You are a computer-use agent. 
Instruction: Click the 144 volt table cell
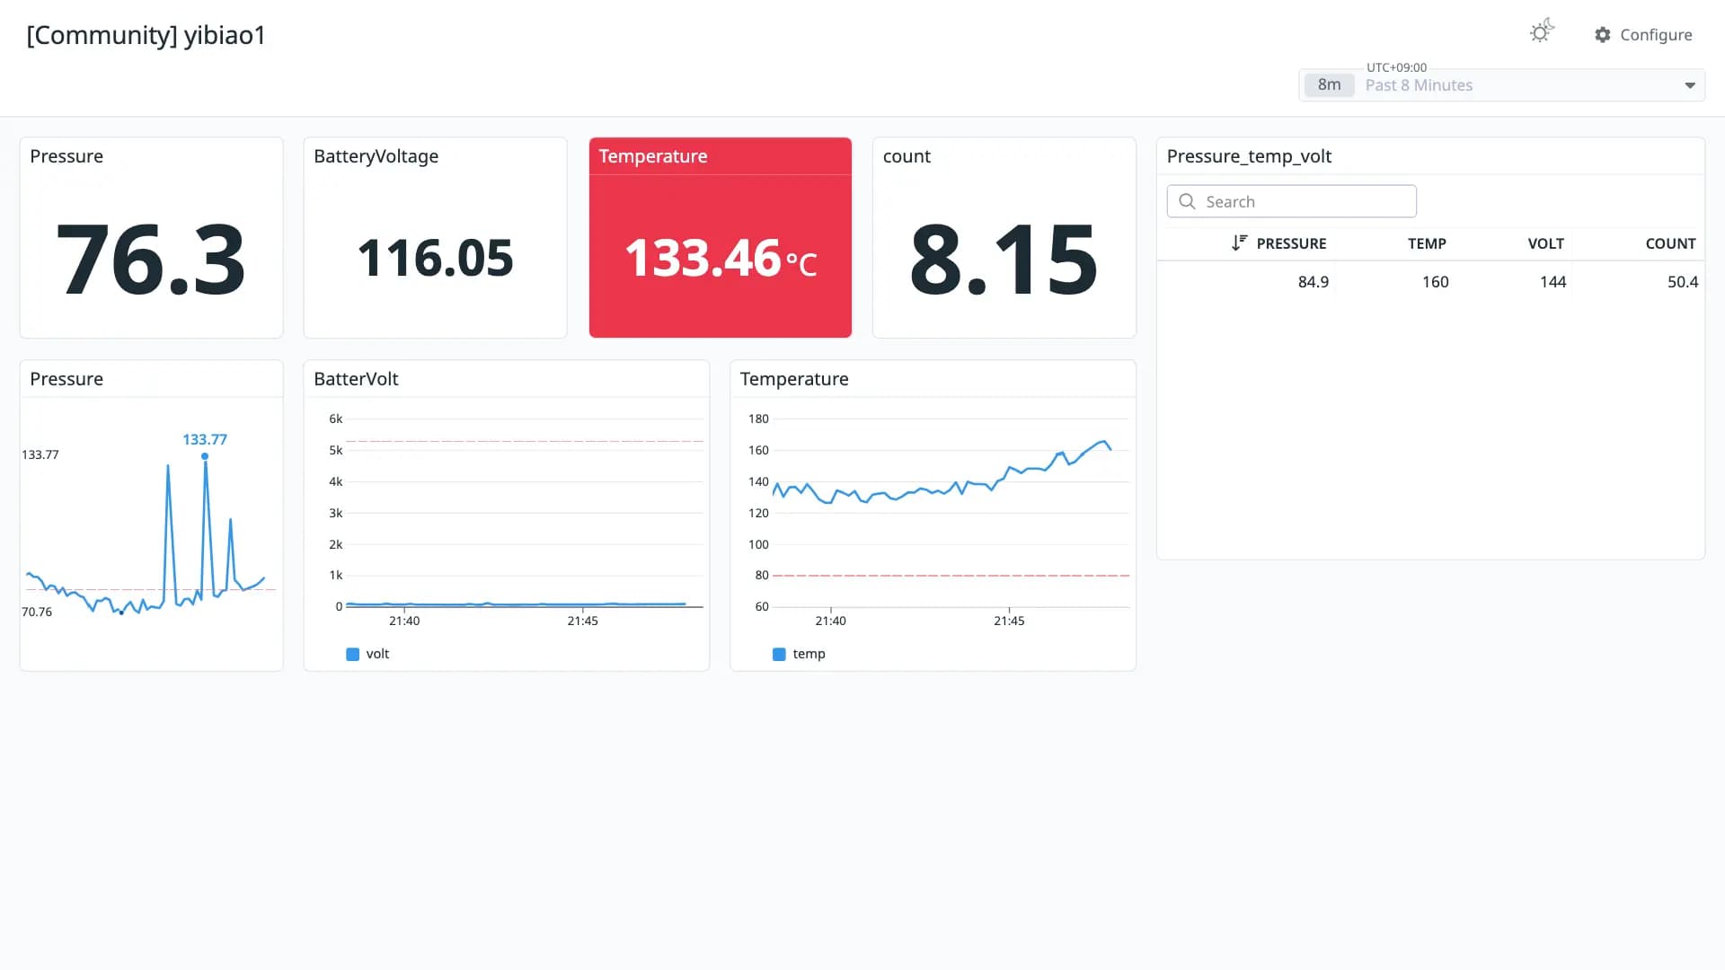[x=1552, y=282]
